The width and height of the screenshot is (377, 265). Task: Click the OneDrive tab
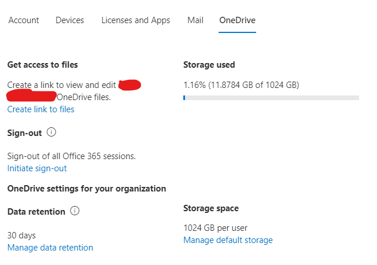(237, 20)
